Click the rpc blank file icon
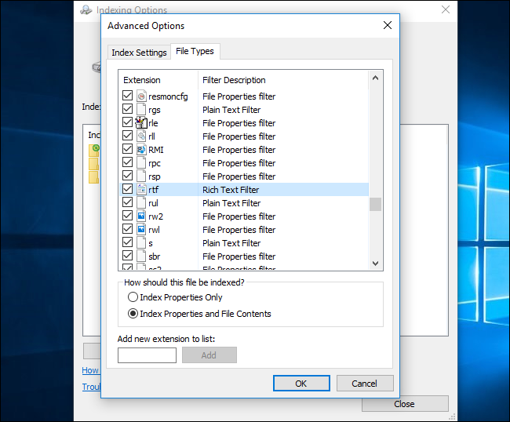Viewport: 510px width, 422px height. pos(141,163)
